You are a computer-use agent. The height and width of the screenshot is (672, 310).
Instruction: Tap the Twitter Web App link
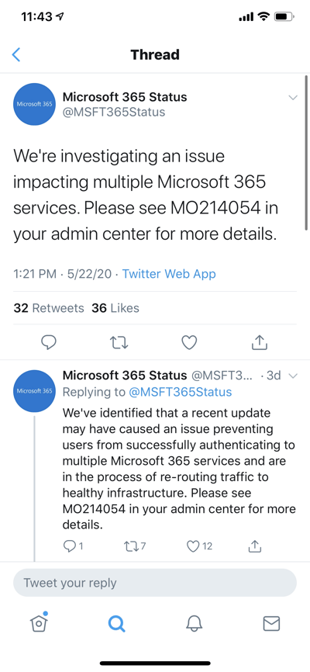(169, 274)
